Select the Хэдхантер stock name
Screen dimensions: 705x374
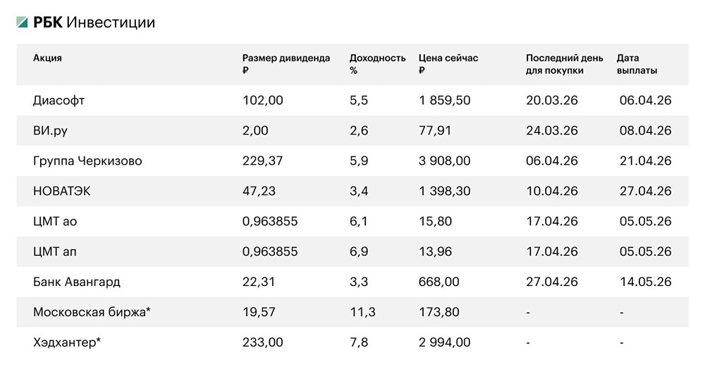tap(67, 342)
